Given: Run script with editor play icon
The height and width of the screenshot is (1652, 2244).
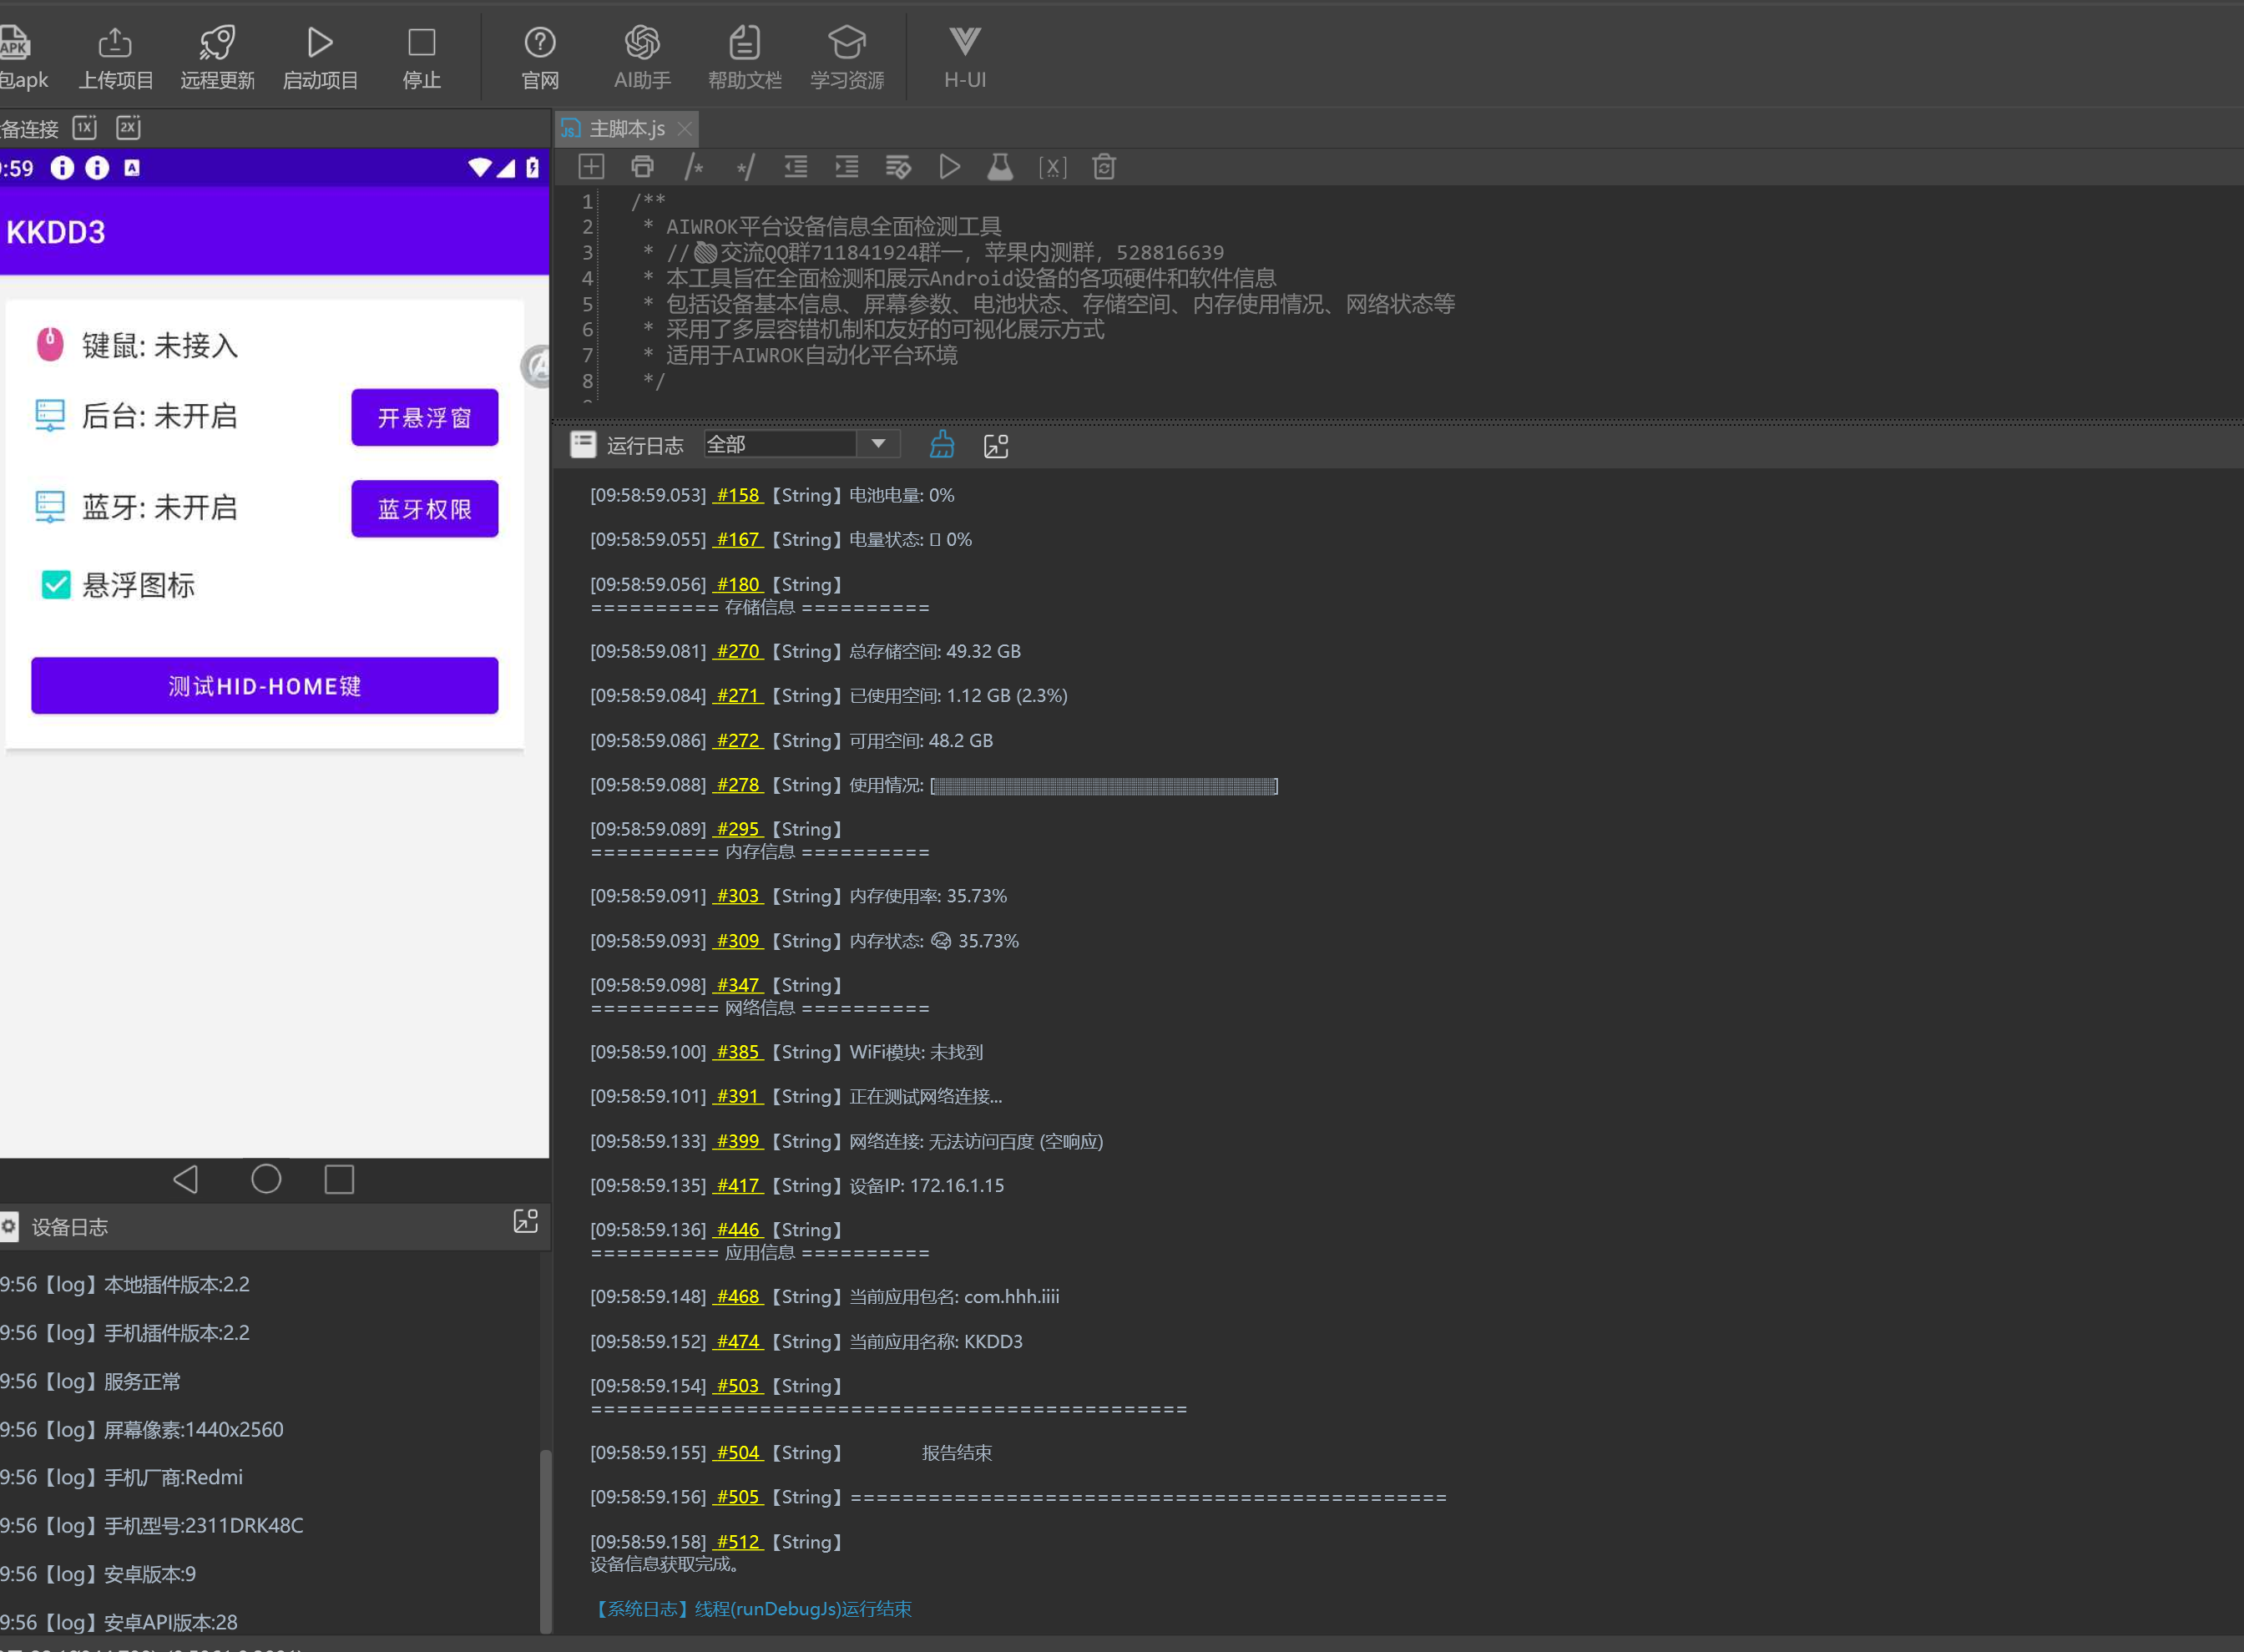Looking at the screenshot, I should (949, 167).
